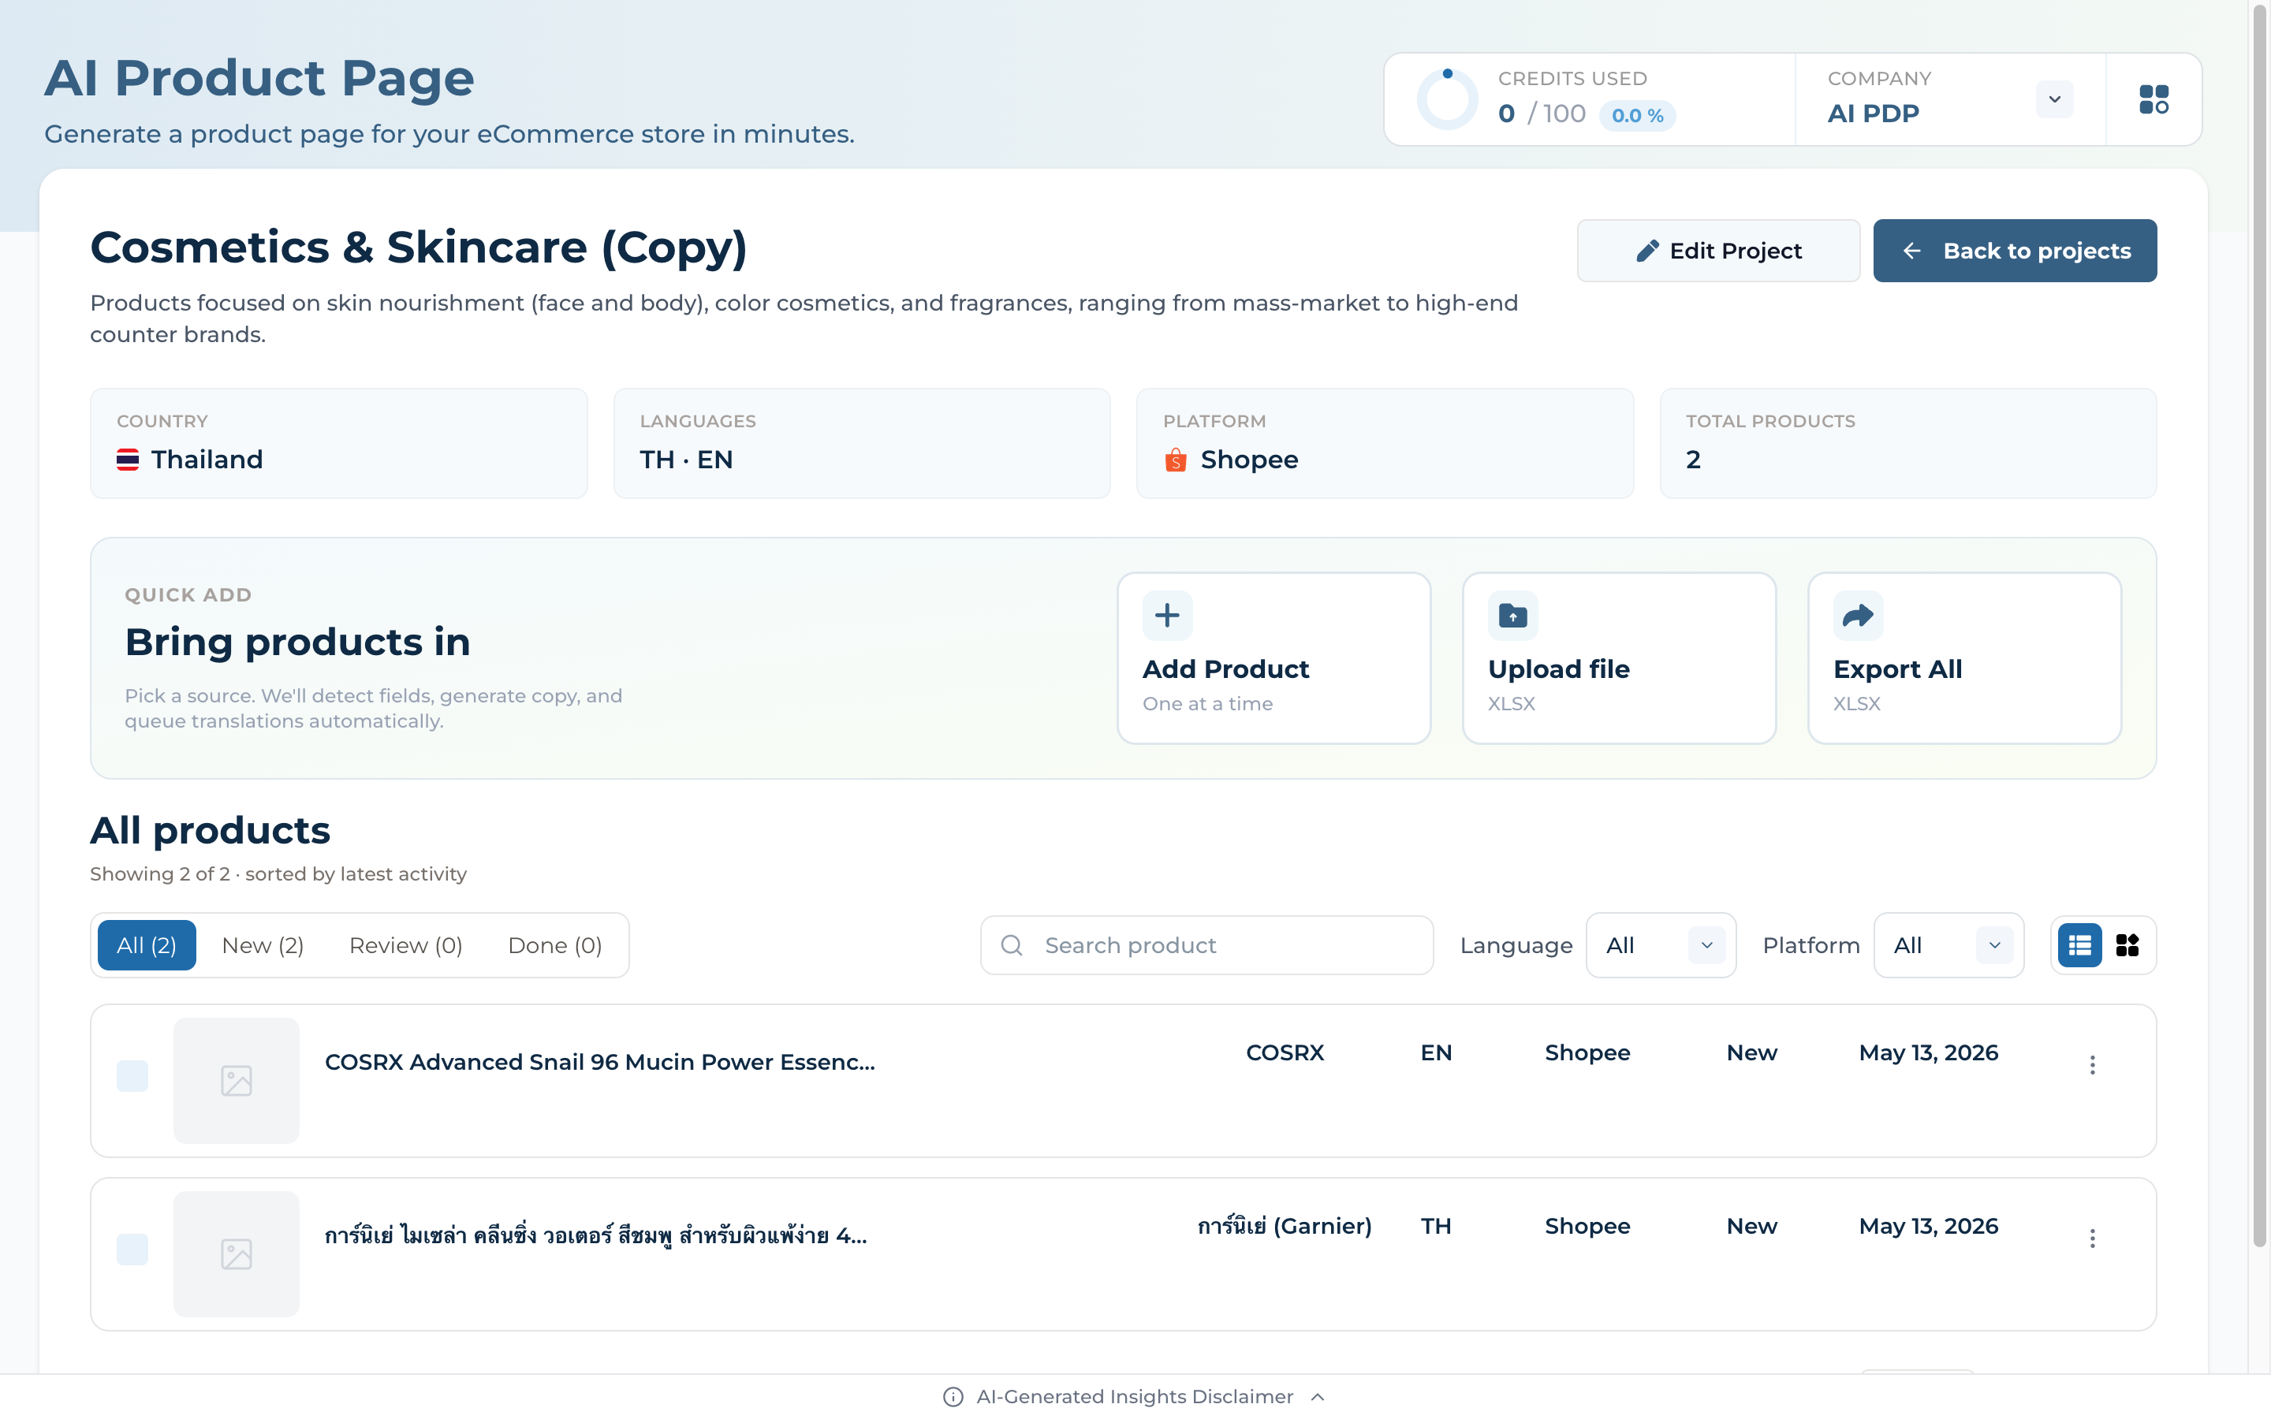Screen dimensions: 2271x1419
Task: Click the magnifier search icon
Action: click(1012, 945)
